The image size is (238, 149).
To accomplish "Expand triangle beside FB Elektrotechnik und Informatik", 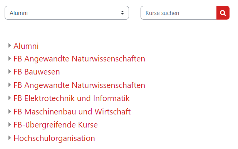I will click(x=10, y=98).
